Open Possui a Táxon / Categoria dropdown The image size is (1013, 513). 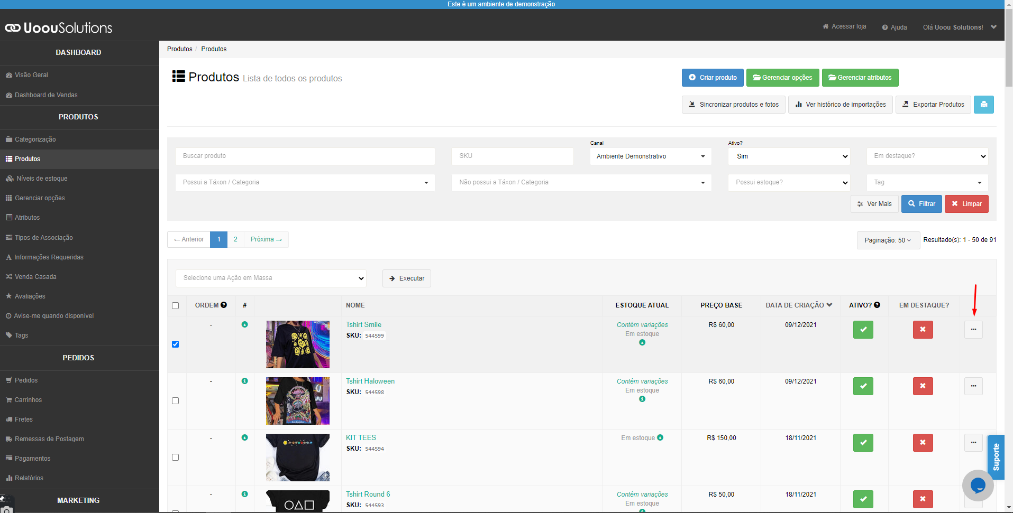[305, 182]
